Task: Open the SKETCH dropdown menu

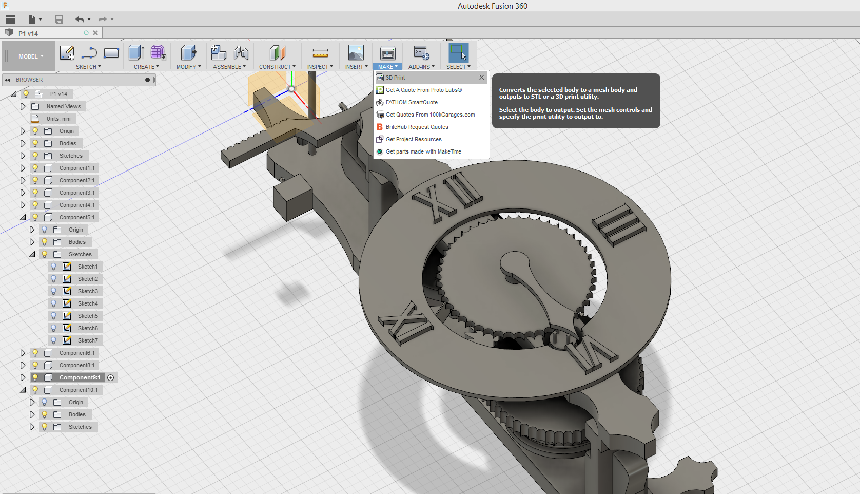Action: click(88, 67)
